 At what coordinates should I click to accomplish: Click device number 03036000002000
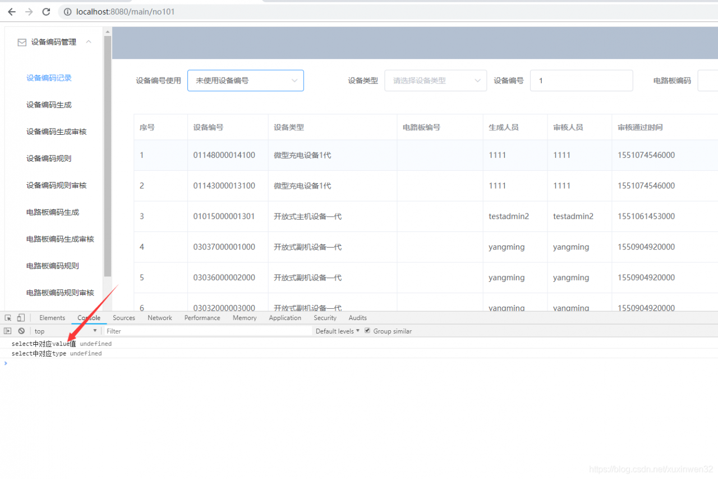224,277
